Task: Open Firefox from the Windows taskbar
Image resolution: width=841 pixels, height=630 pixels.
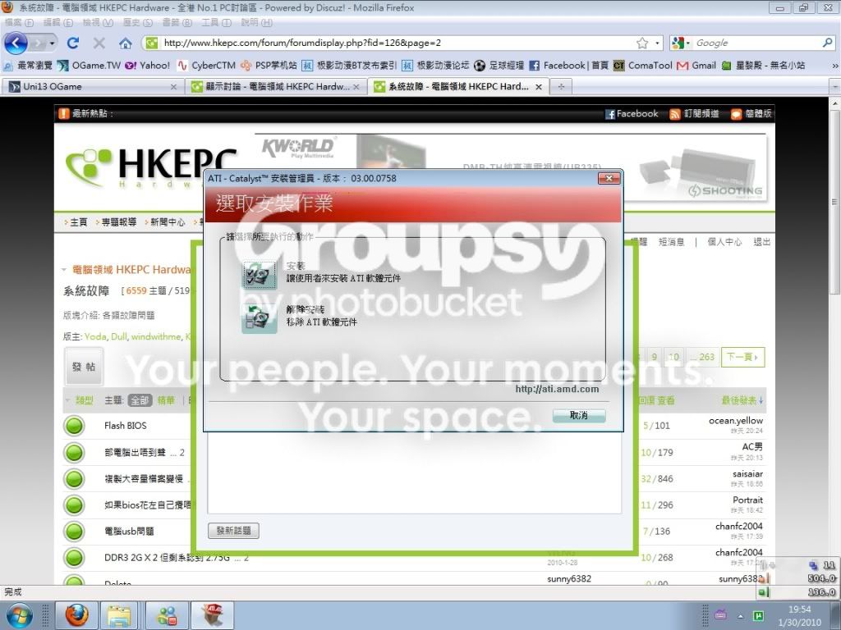Action: coord(77,615)
